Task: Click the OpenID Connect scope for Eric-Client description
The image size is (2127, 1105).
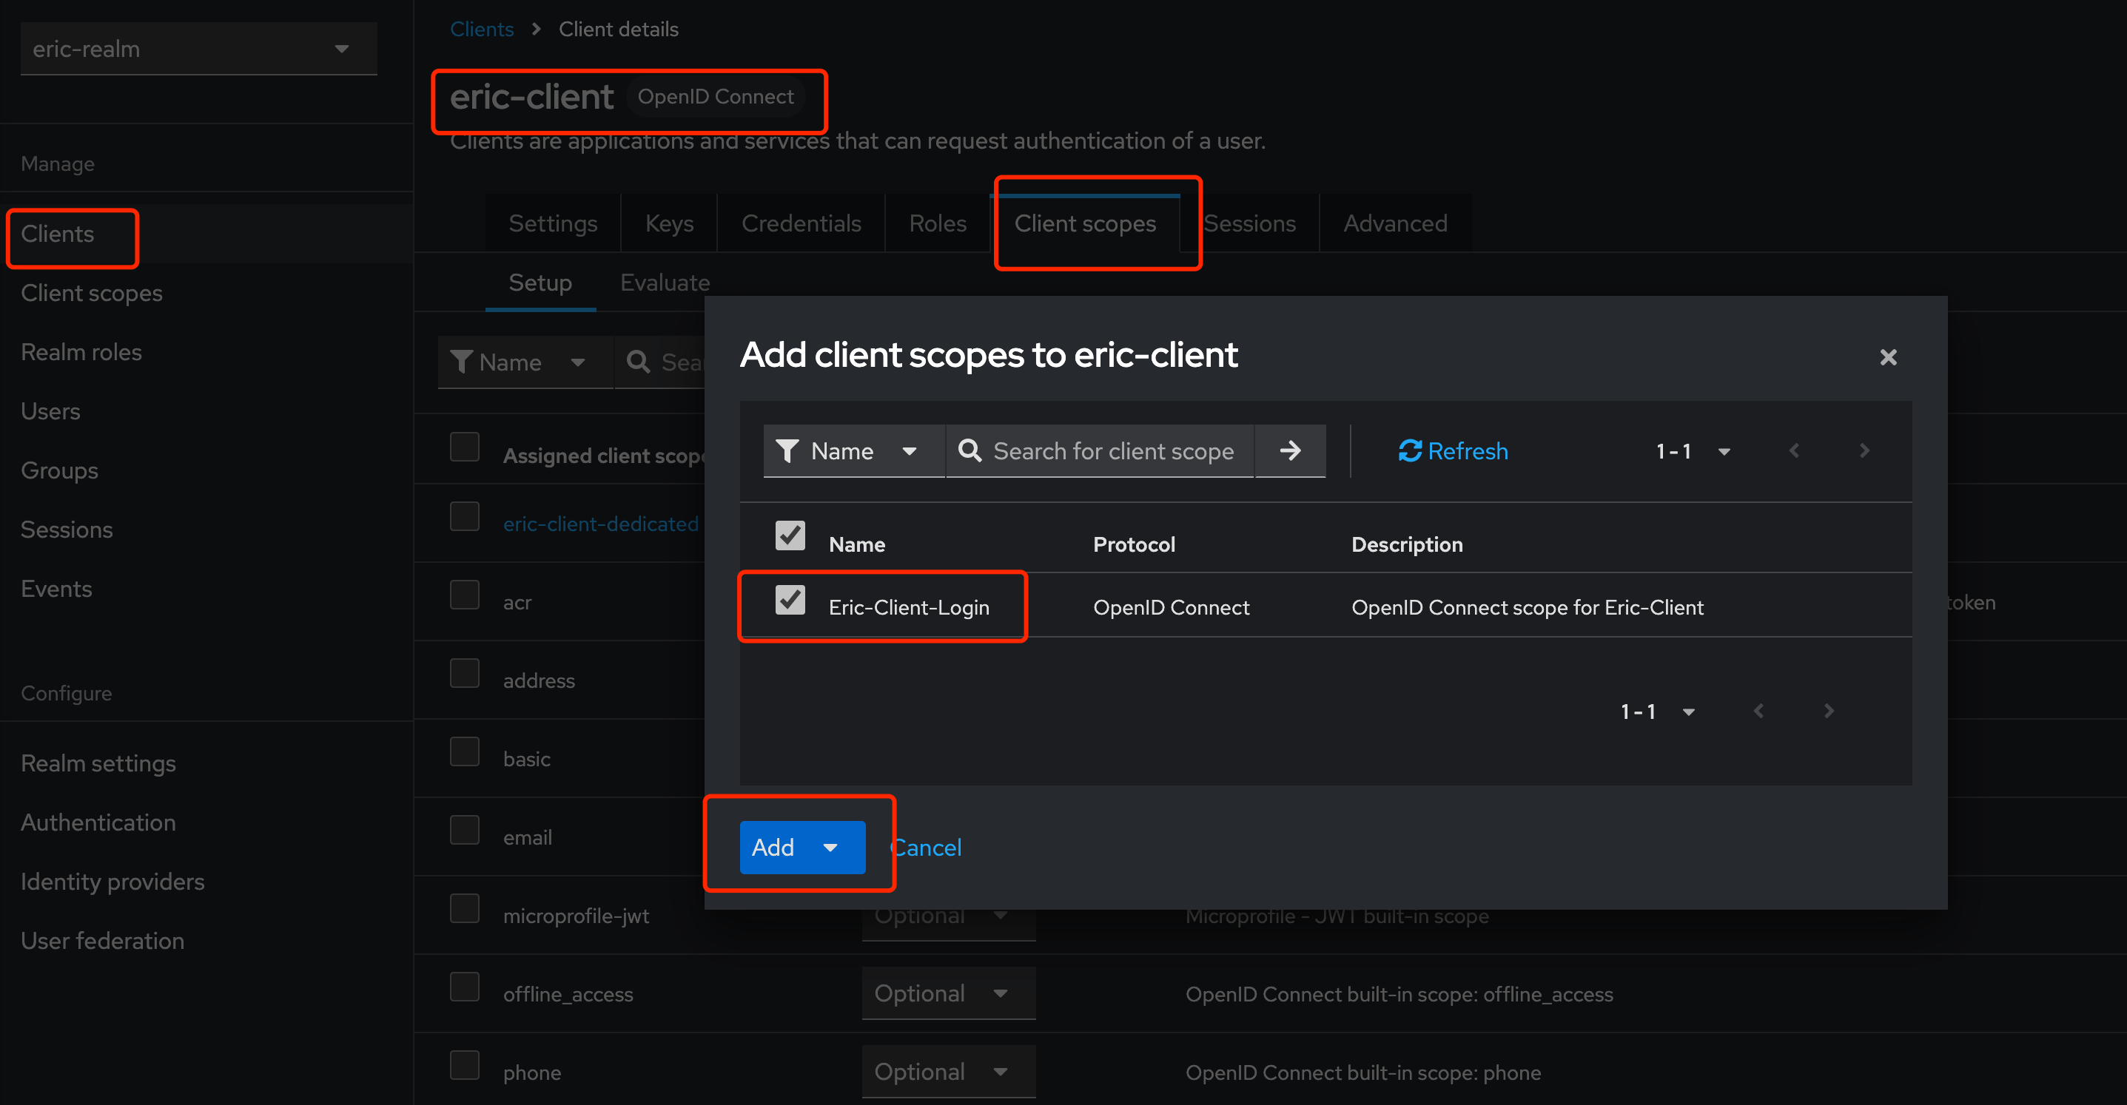Action: pos(1527,607)
